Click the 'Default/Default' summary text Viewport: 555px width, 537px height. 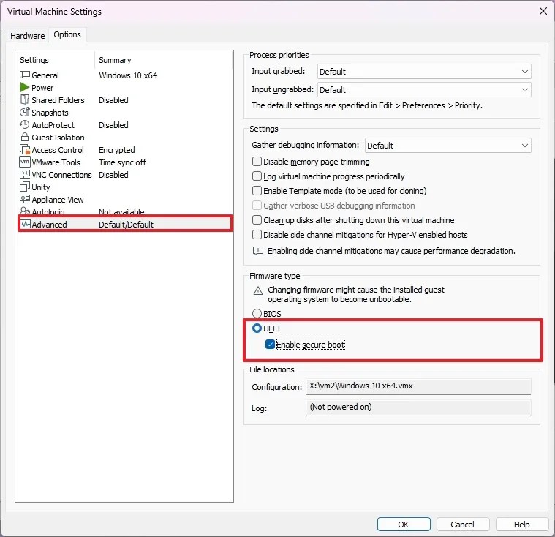point(126,224)
